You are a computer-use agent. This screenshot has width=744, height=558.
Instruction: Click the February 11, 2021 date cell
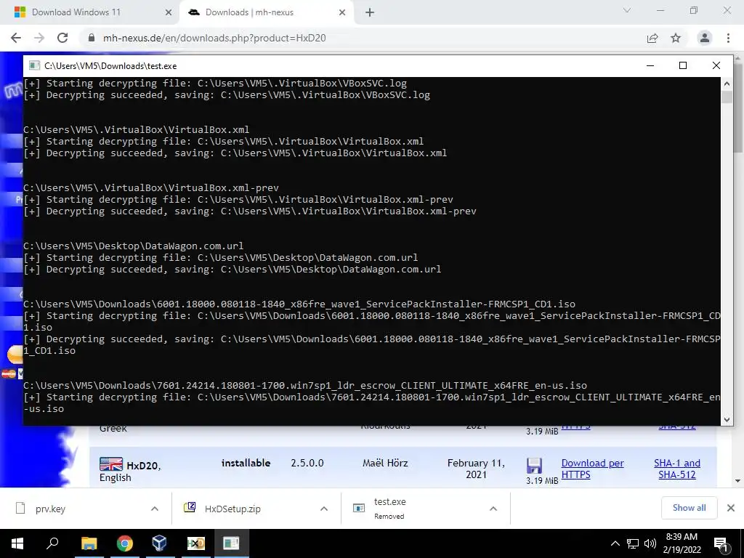pos(476,469)
